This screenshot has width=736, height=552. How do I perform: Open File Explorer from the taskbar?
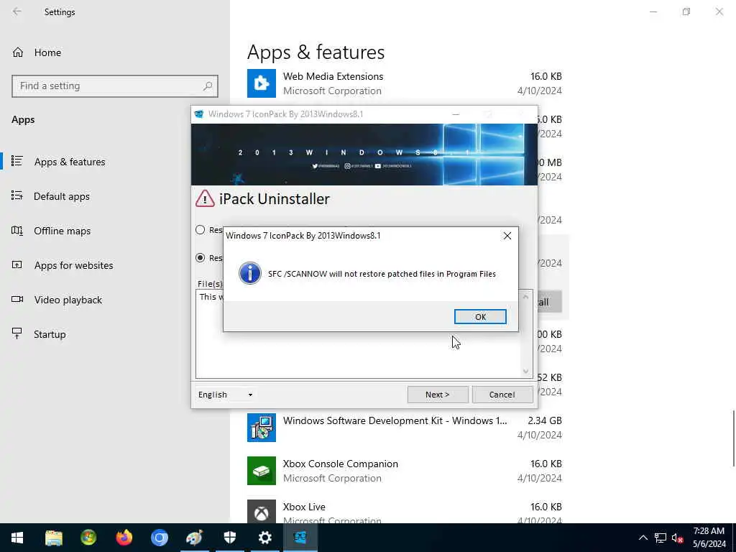53,538
